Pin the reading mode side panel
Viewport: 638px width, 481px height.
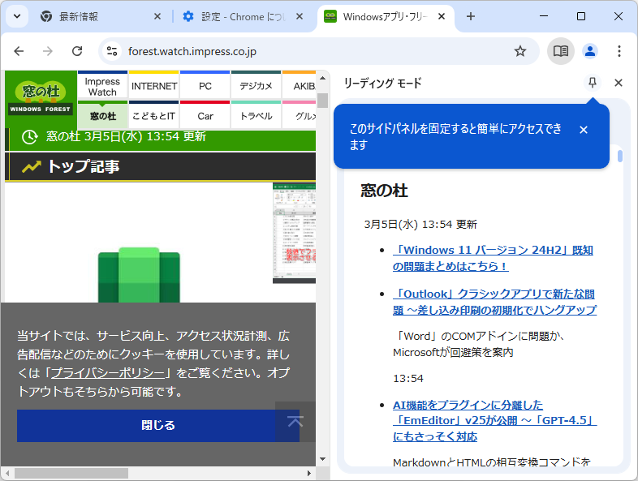coord(593,83)
